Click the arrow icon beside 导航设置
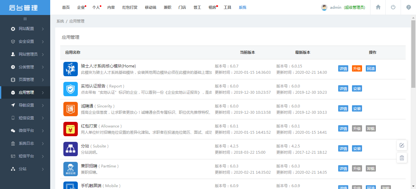The image size is (416, 189). point(13,105)
